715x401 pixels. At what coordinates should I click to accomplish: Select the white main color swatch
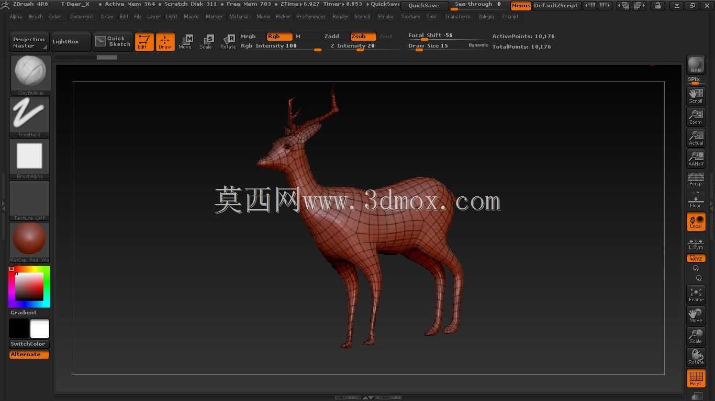click(40, 329)
